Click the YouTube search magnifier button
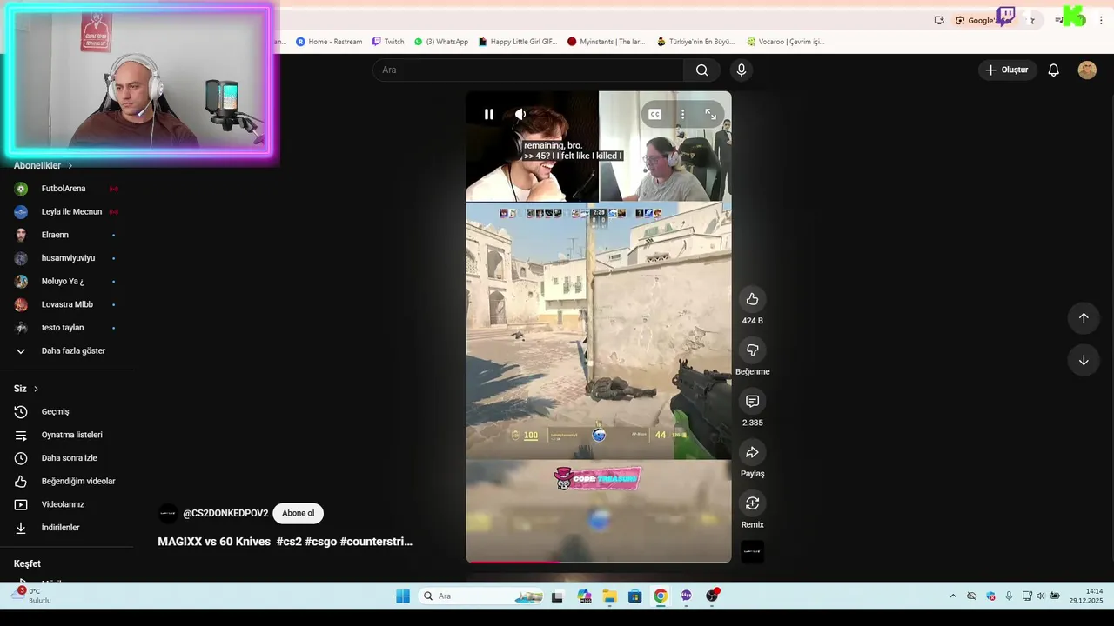Screen dimensions: 1114x626 click(x=701, y=70)
